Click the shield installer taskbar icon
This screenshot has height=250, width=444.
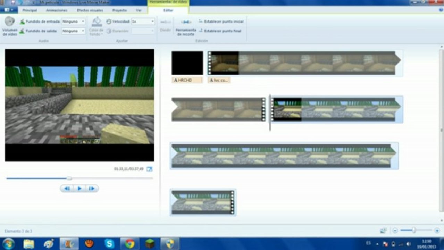[170, 244]
